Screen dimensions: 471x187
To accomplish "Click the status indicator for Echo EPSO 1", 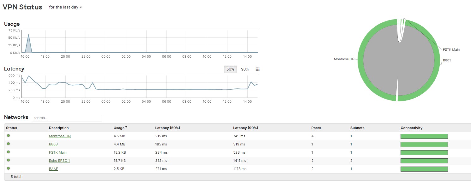I will tap(9, 160).
